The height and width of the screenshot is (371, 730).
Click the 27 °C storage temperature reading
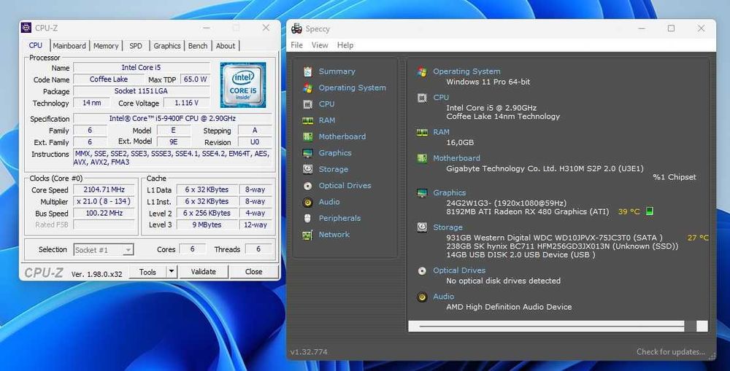[698, 238]
